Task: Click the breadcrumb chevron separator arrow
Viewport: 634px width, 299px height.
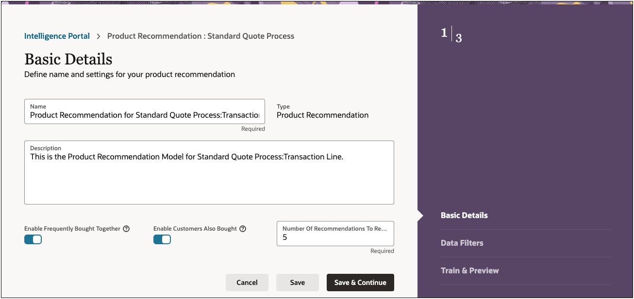Action: (x=99, y=36)
